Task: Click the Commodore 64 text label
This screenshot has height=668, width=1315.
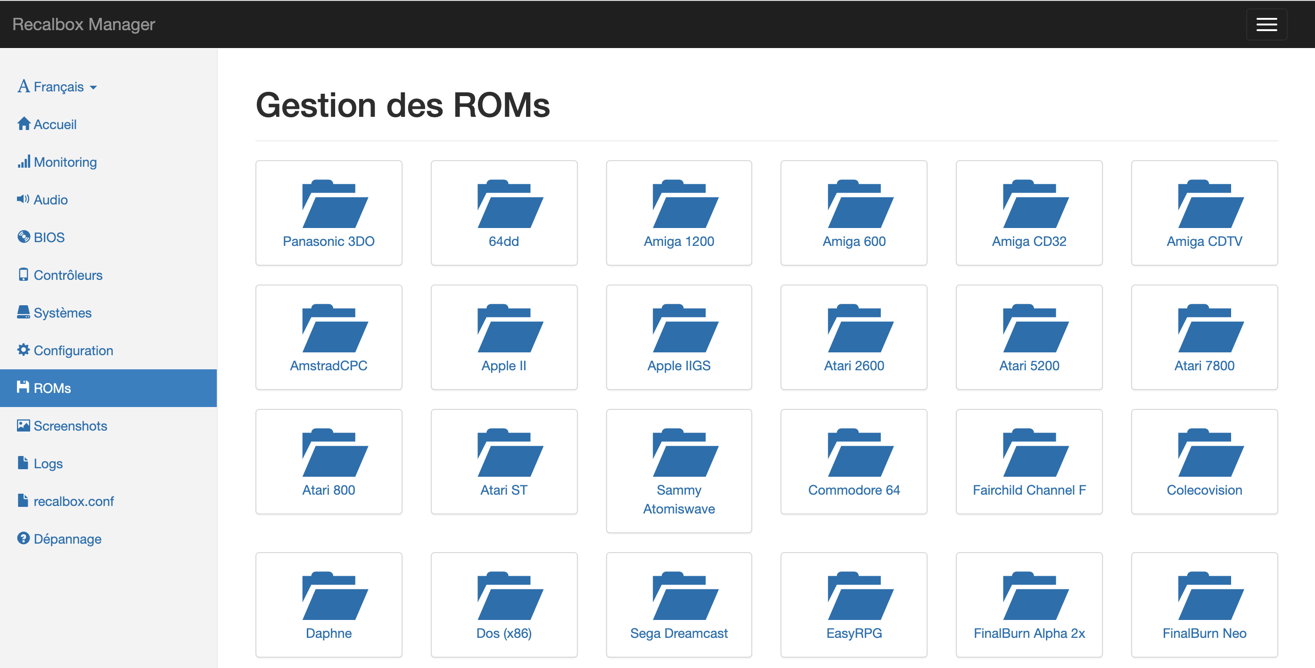Action: (x=854, y=490)
